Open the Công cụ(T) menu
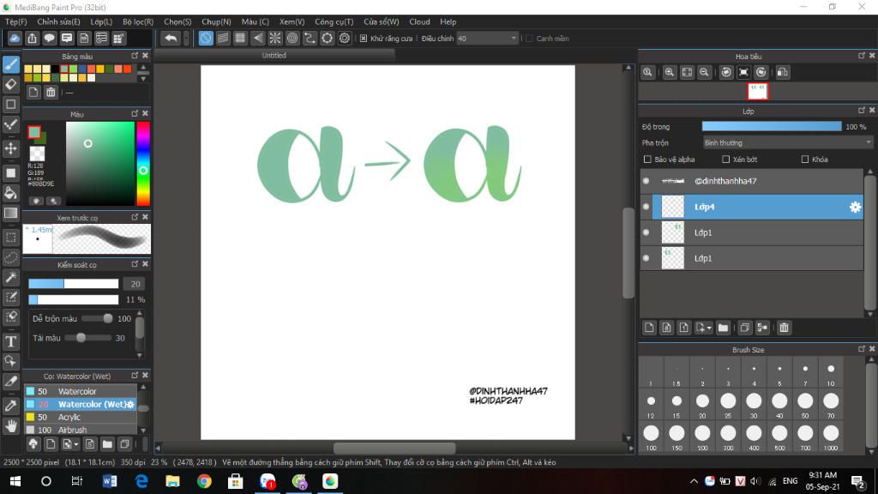 point(334,21)
